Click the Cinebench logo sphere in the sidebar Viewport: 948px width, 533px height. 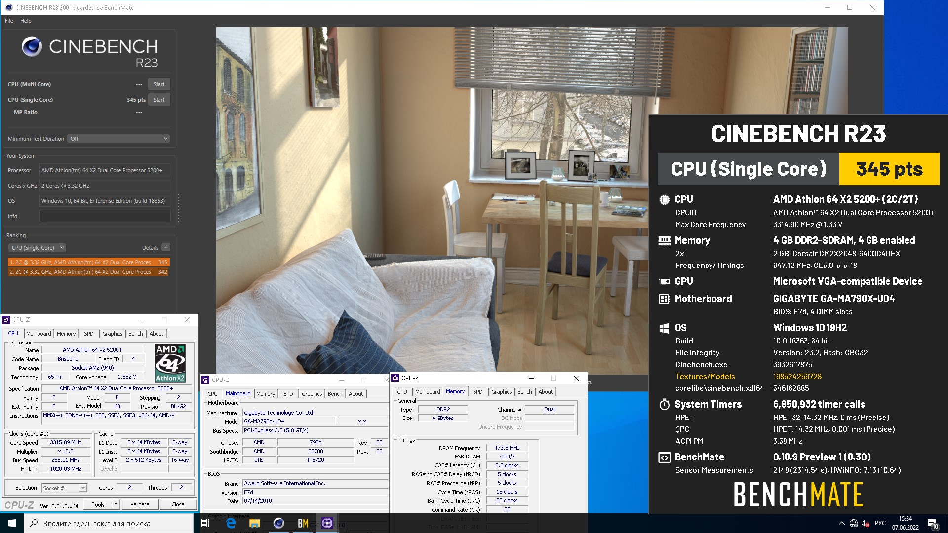pyautogui.click(x=32, y=47)
